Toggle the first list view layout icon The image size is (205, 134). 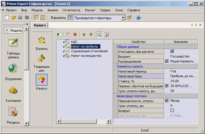tap(36, 18)
